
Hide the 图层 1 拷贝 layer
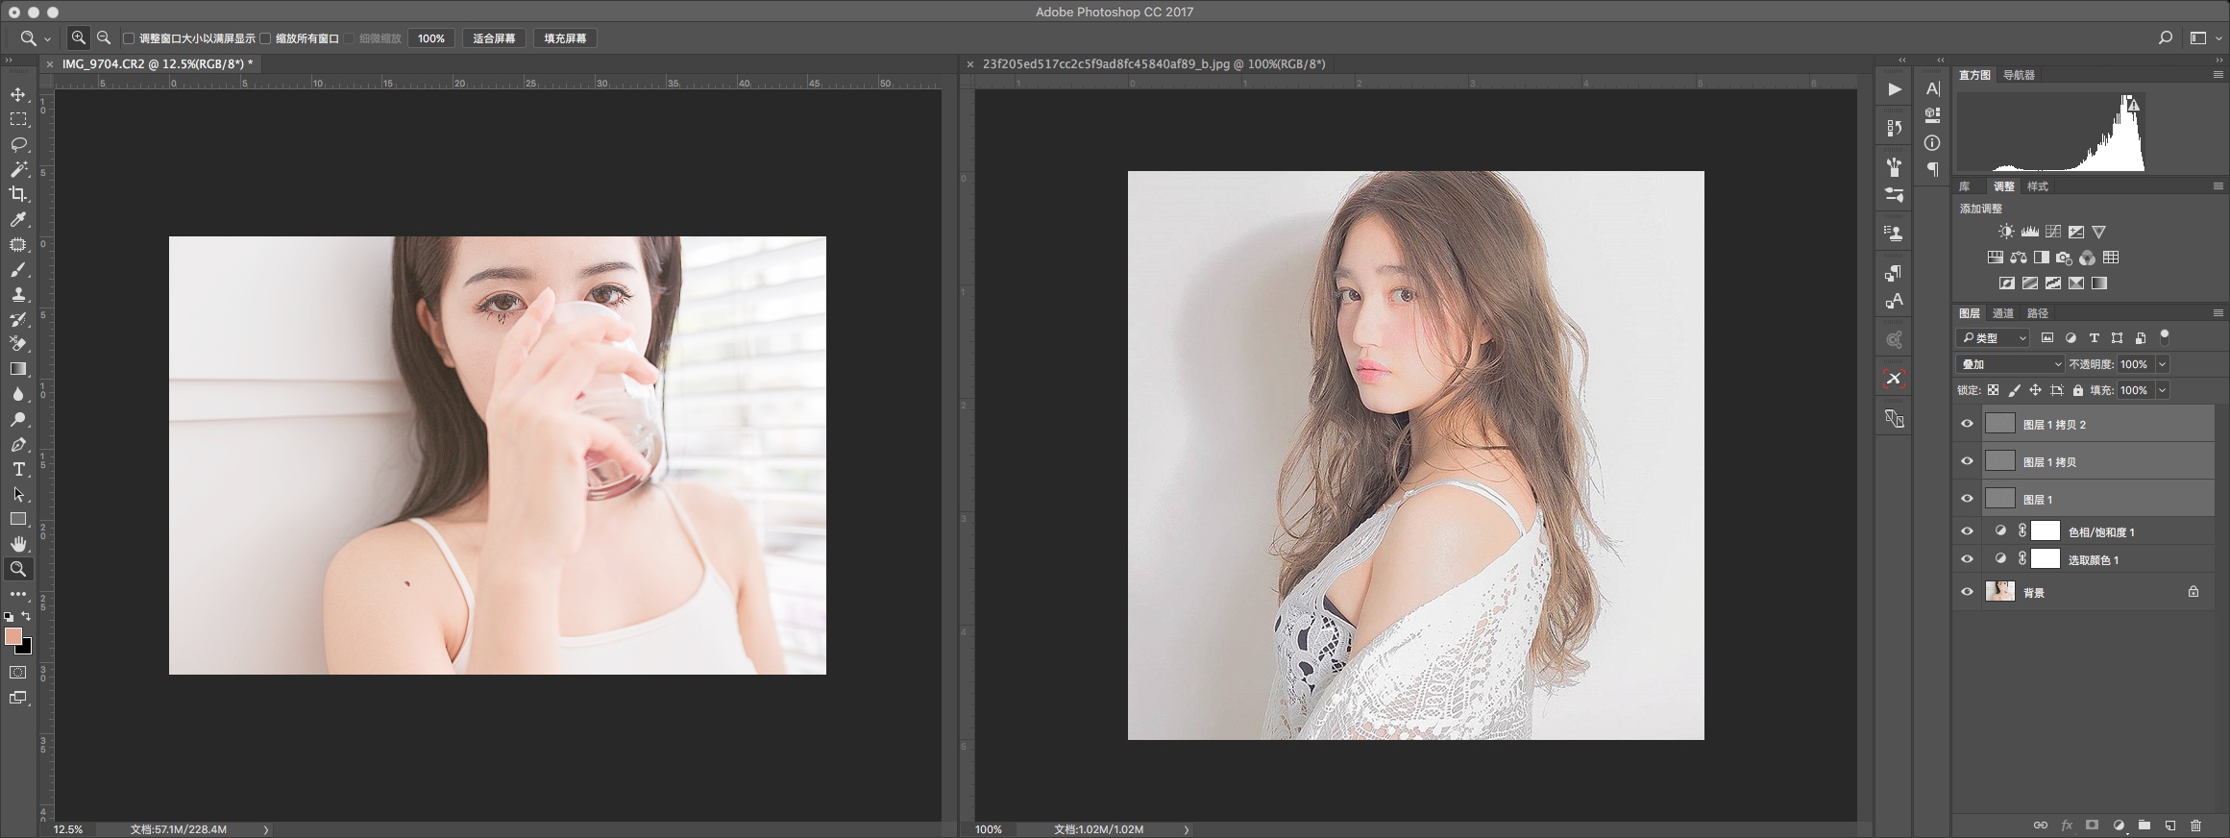[x=1967, y=461]
